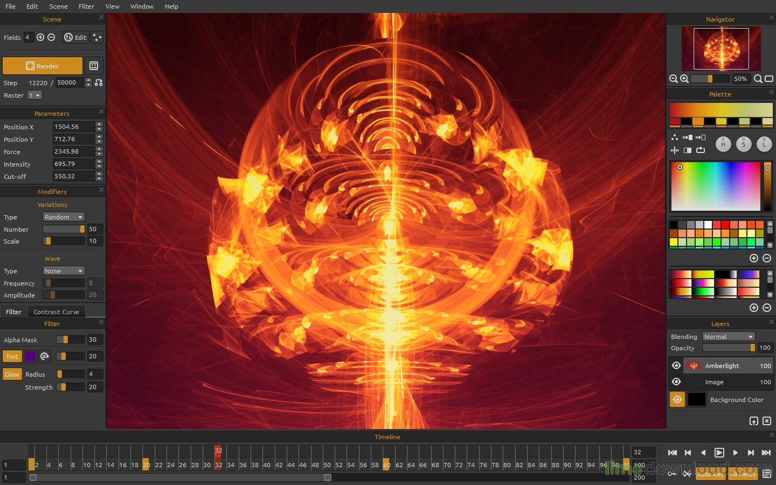Open the Edit fields mode
The height and width of the screenshot is (485, 776).
tap(75, 37)
